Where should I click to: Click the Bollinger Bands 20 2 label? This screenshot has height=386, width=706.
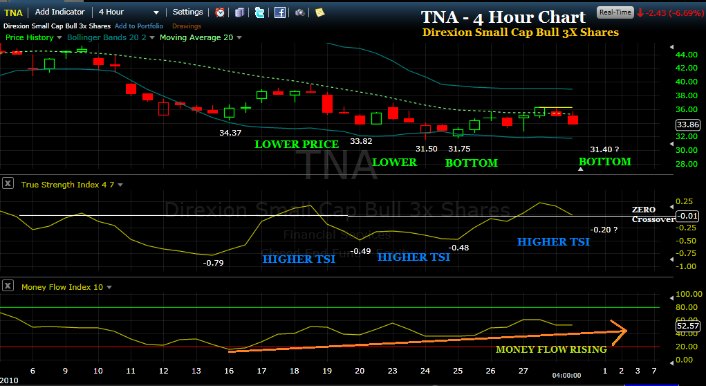click(x=106, y=37)
